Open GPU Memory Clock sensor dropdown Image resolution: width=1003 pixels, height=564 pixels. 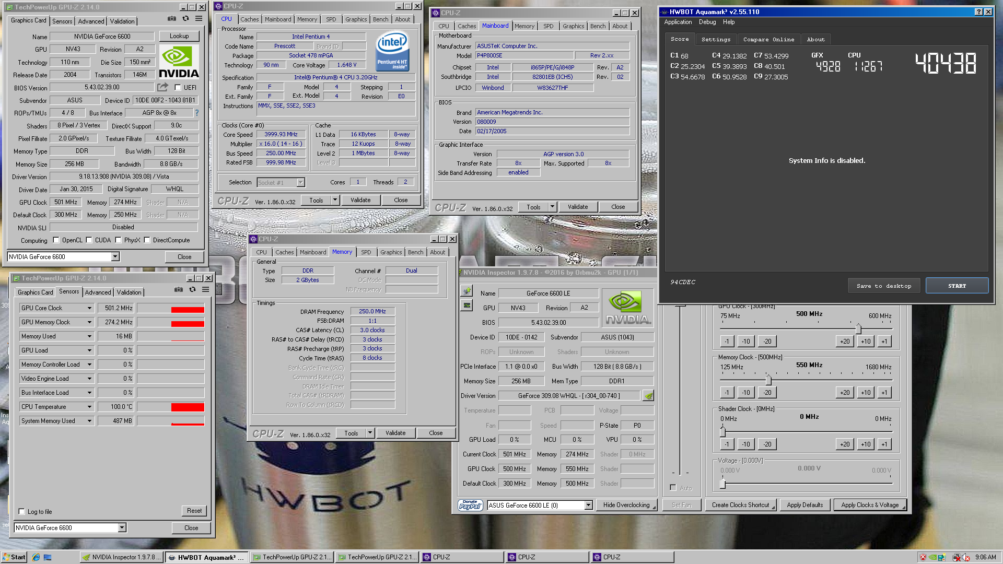click(x=89, y=322)
